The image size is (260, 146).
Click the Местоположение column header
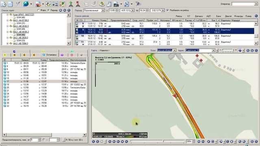[x=78, y=60]
